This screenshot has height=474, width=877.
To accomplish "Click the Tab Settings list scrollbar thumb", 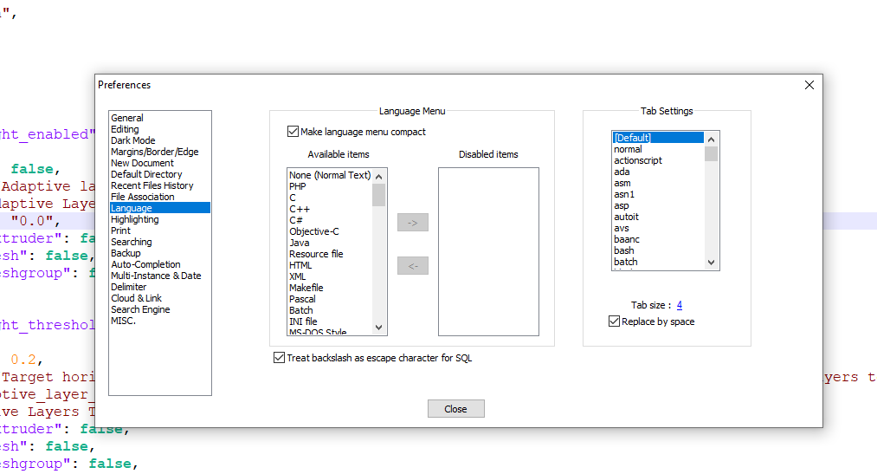I will point(711,153).
